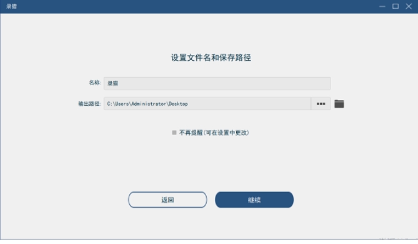Browse for output path with three-dots button

point(321,104)
